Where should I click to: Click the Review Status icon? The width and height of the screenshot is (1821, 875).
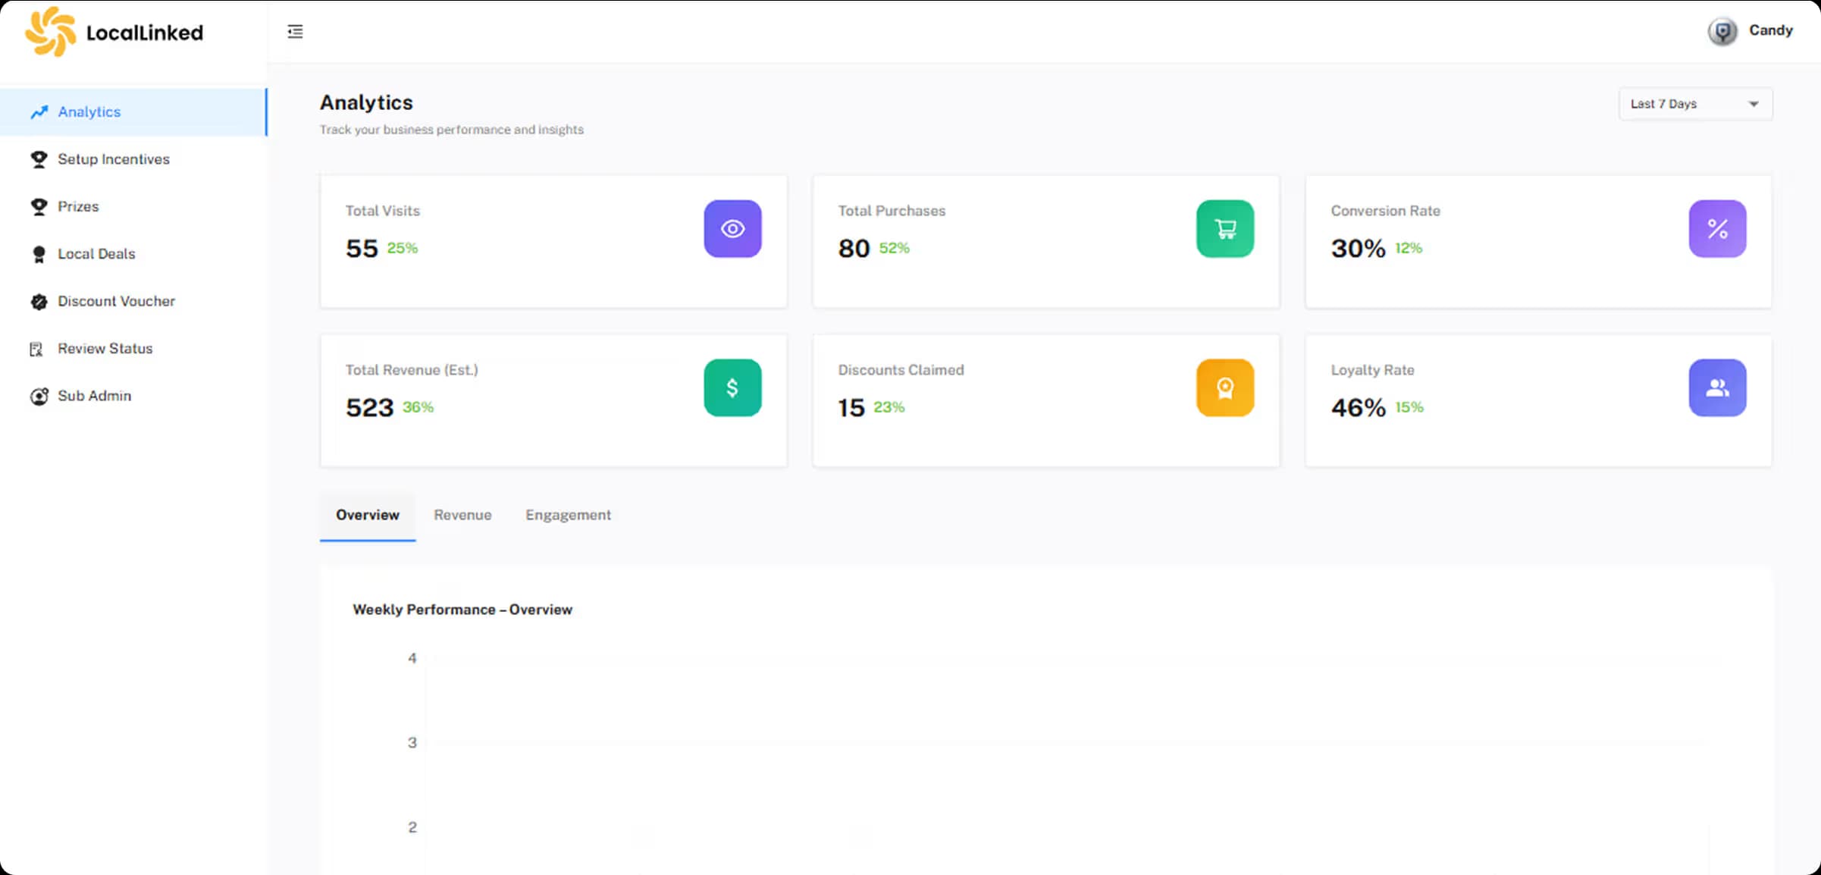pos(36,349)
